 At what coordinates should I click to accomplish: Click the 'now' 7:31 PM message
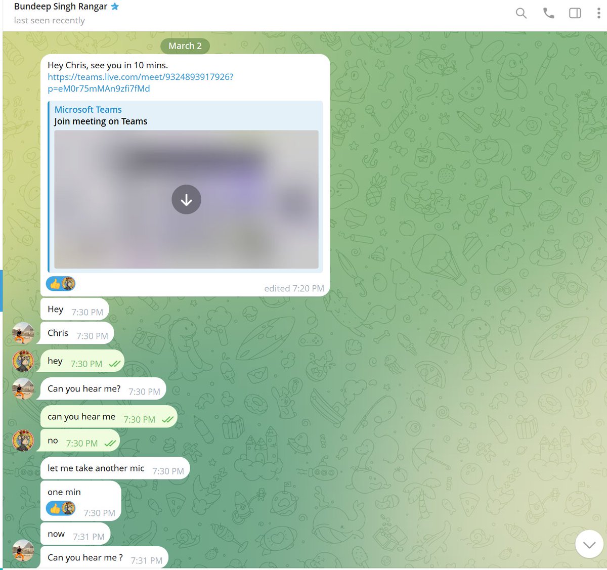(x=75, y=534)
